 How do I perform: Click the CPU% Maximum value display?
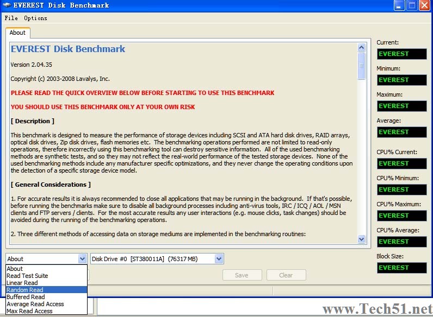pos(402,215)
